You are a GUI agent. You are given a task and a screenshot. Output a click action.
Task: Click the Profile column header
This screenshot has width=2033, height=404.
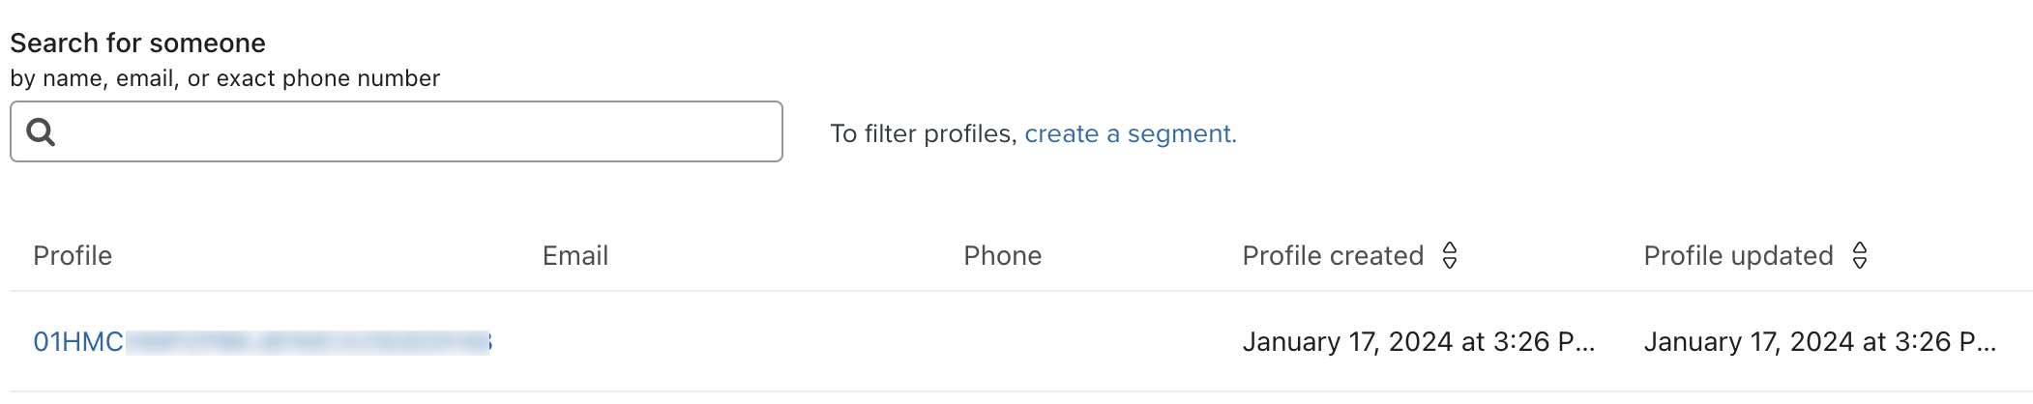73,256
